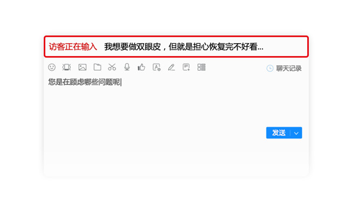Click the clock icon next to 聊天记录
Image resolution: width=351 pixels, height=214 pixels.
tap(270, 68)
